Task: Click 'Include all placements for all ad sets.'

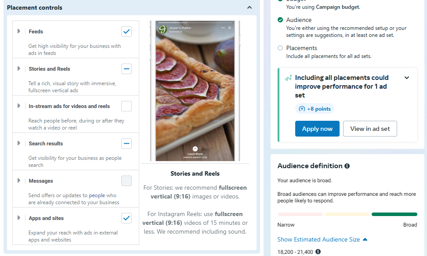Action: point(329,56)
